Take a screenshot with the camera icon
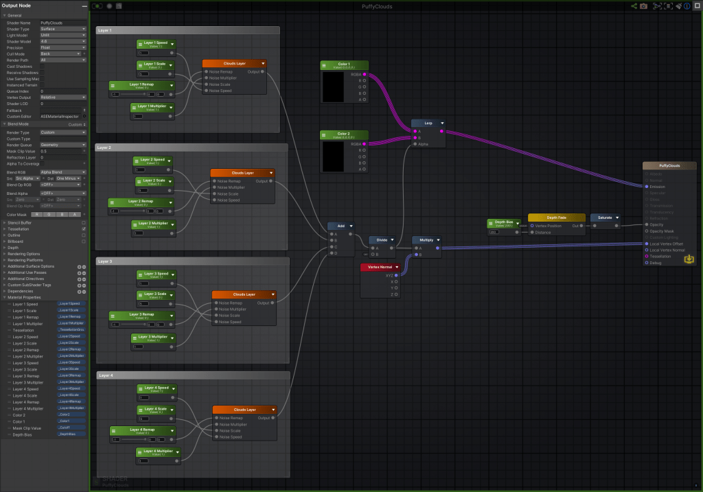 coord(643,6)
